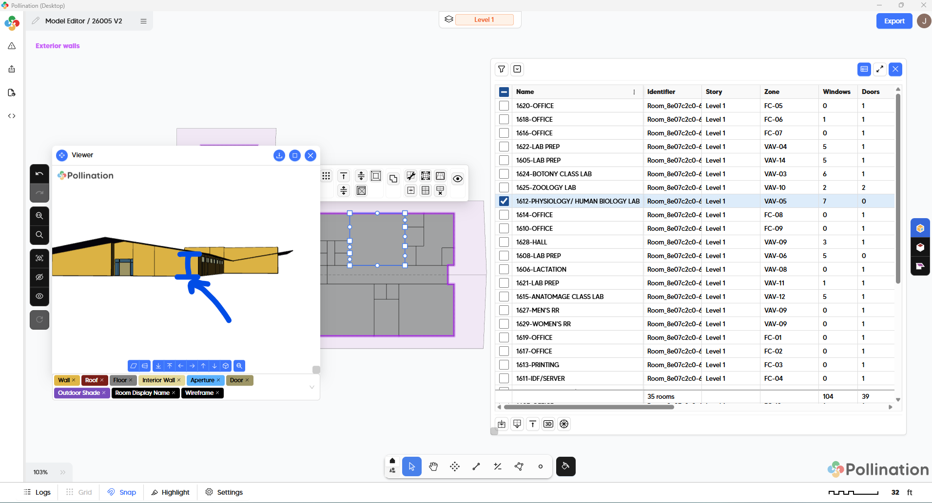Open the Level 1 story selector
932x503 pixels.
tap(484, 20)
